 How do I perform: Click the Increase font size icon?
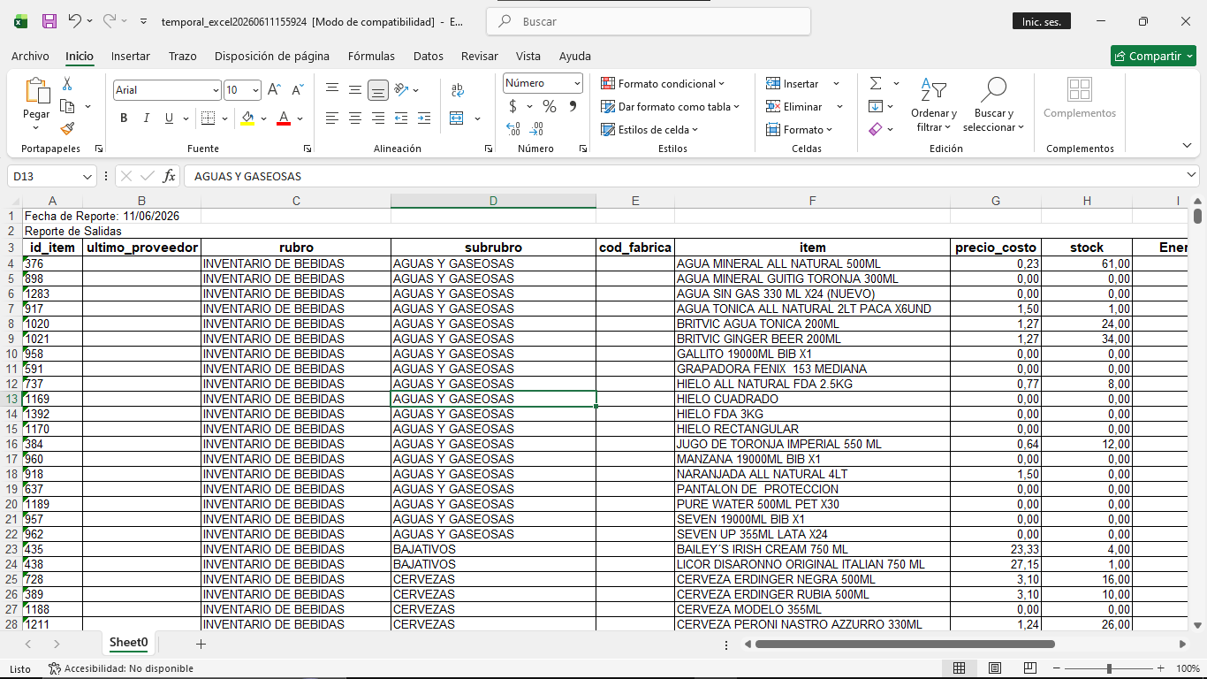[x=274, y=90]
